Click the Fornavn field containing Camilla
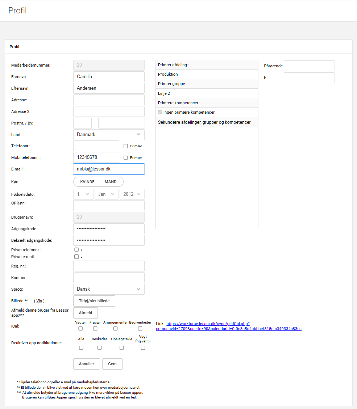 coord(109,77)
